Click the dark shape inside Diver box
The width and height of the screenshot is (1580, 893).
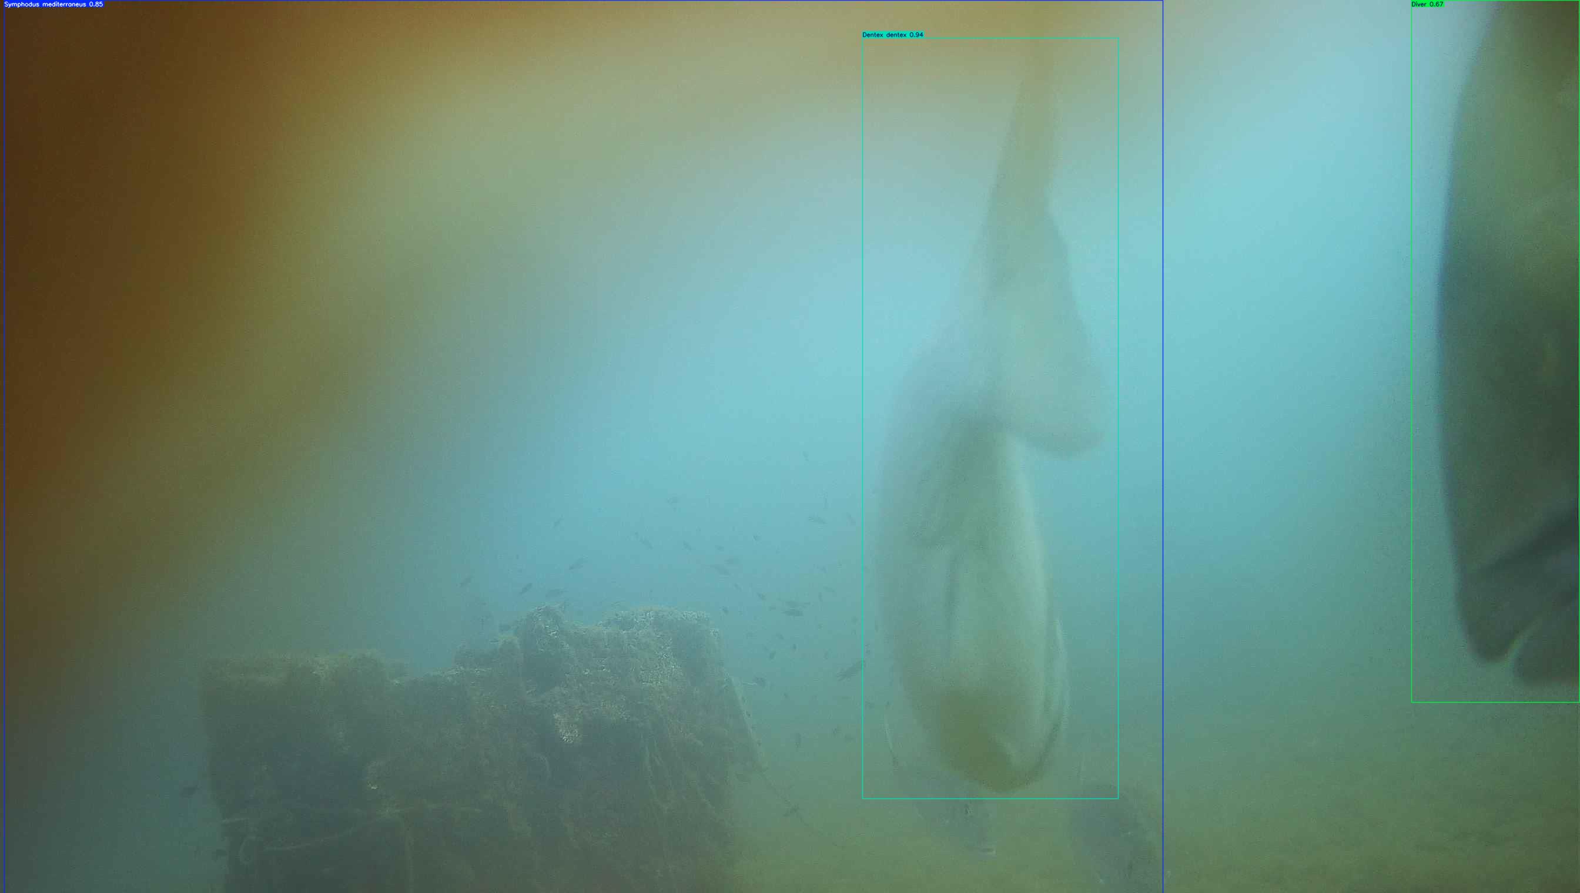pos(1515,368)
